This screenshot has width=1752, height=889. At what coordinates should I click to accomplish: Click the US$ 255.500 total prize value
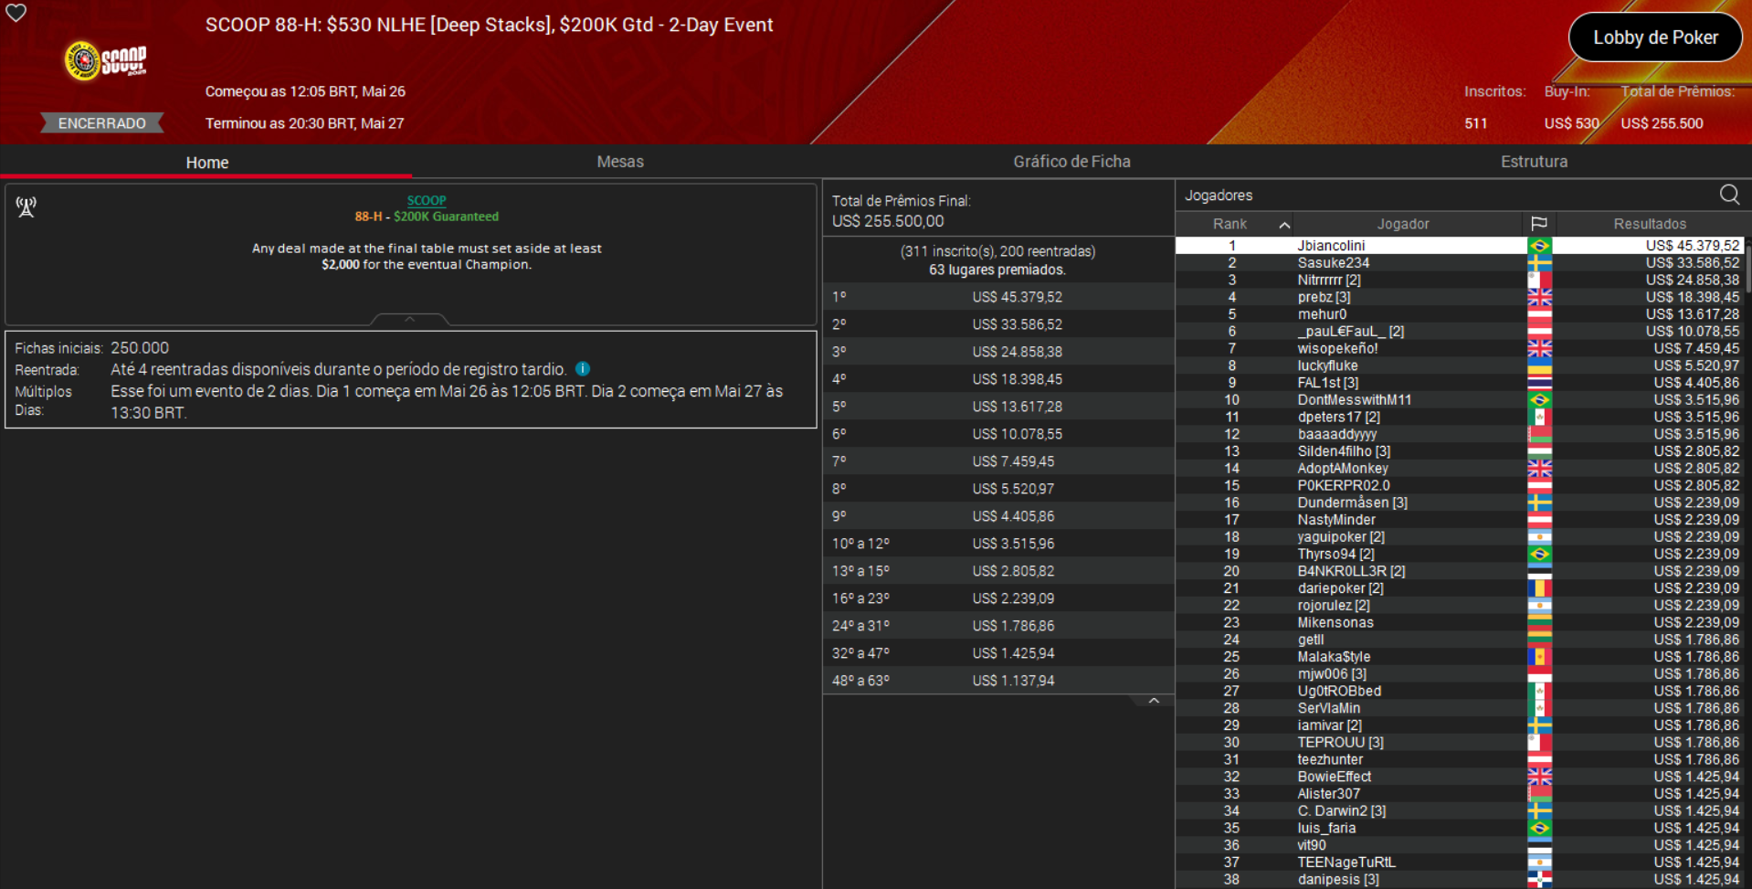(1662, 123)
